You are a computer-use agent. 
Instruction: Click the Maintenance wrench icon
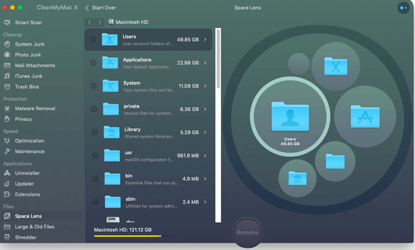click(x=7, y=152)
